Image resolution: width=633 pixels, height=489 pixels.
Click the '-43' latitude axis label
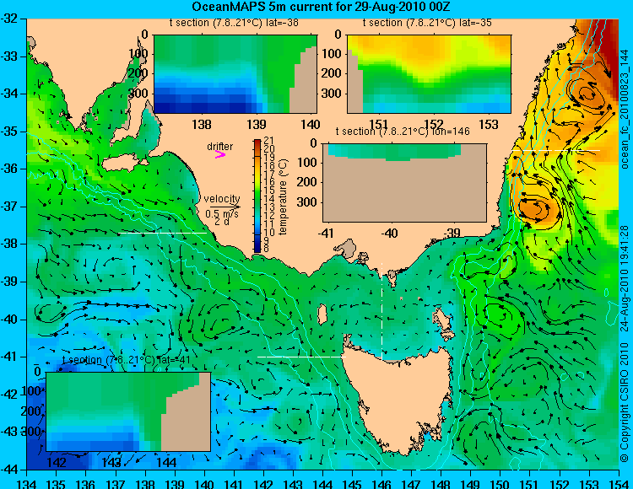(x=10, y=433)
